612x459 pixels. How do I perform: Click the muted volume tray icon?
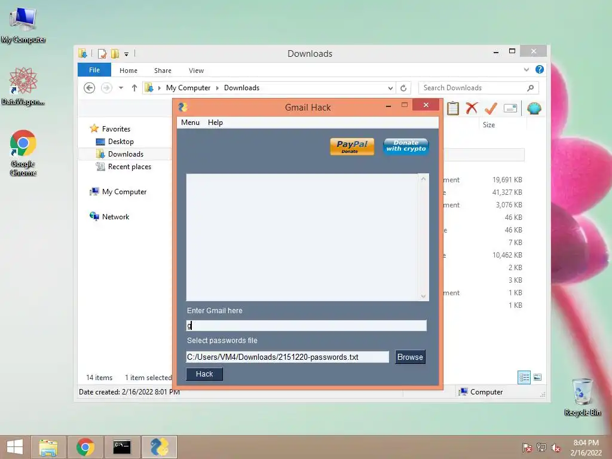tap(556, 447)
